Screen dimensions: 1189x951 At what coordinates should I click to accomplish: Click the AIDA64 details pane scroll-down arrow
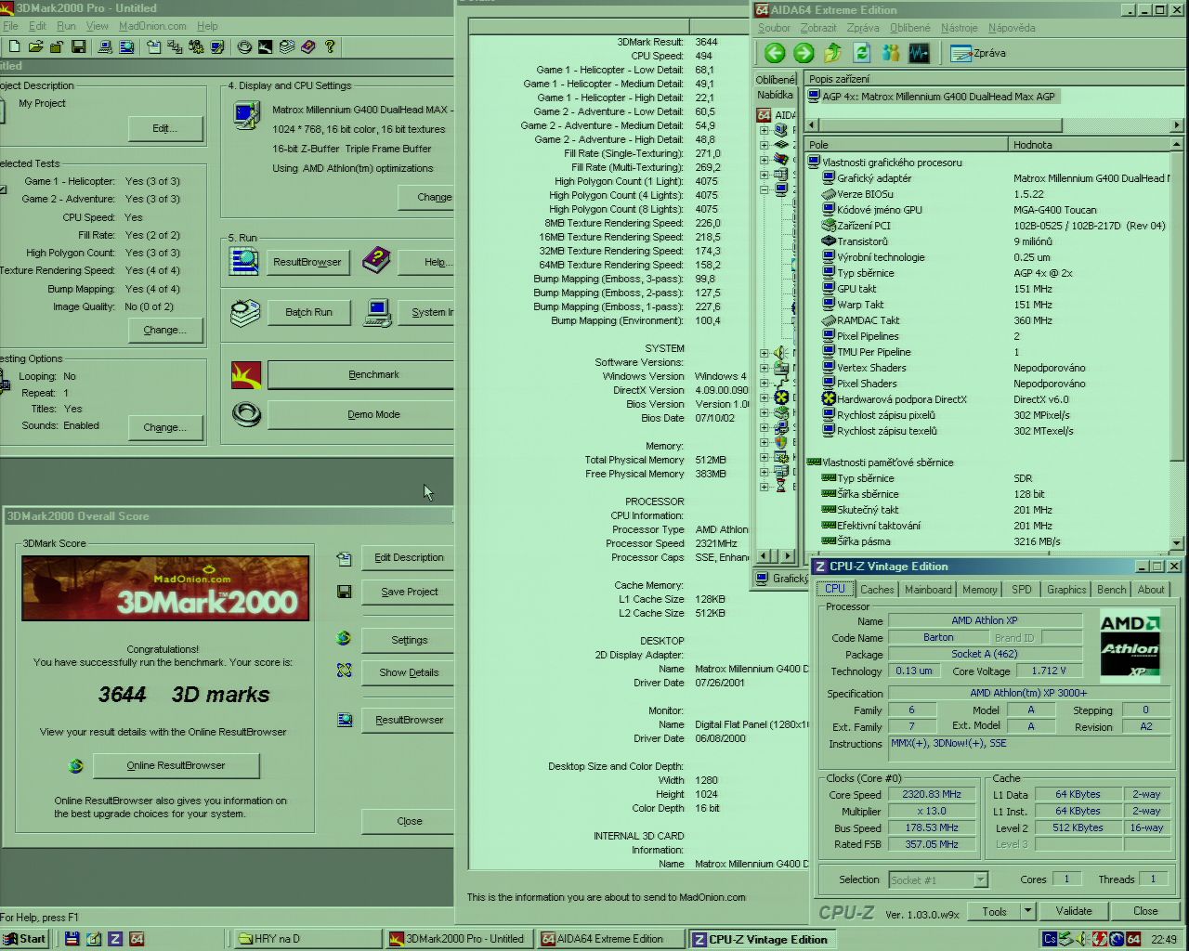click(x=1177, y=543)
